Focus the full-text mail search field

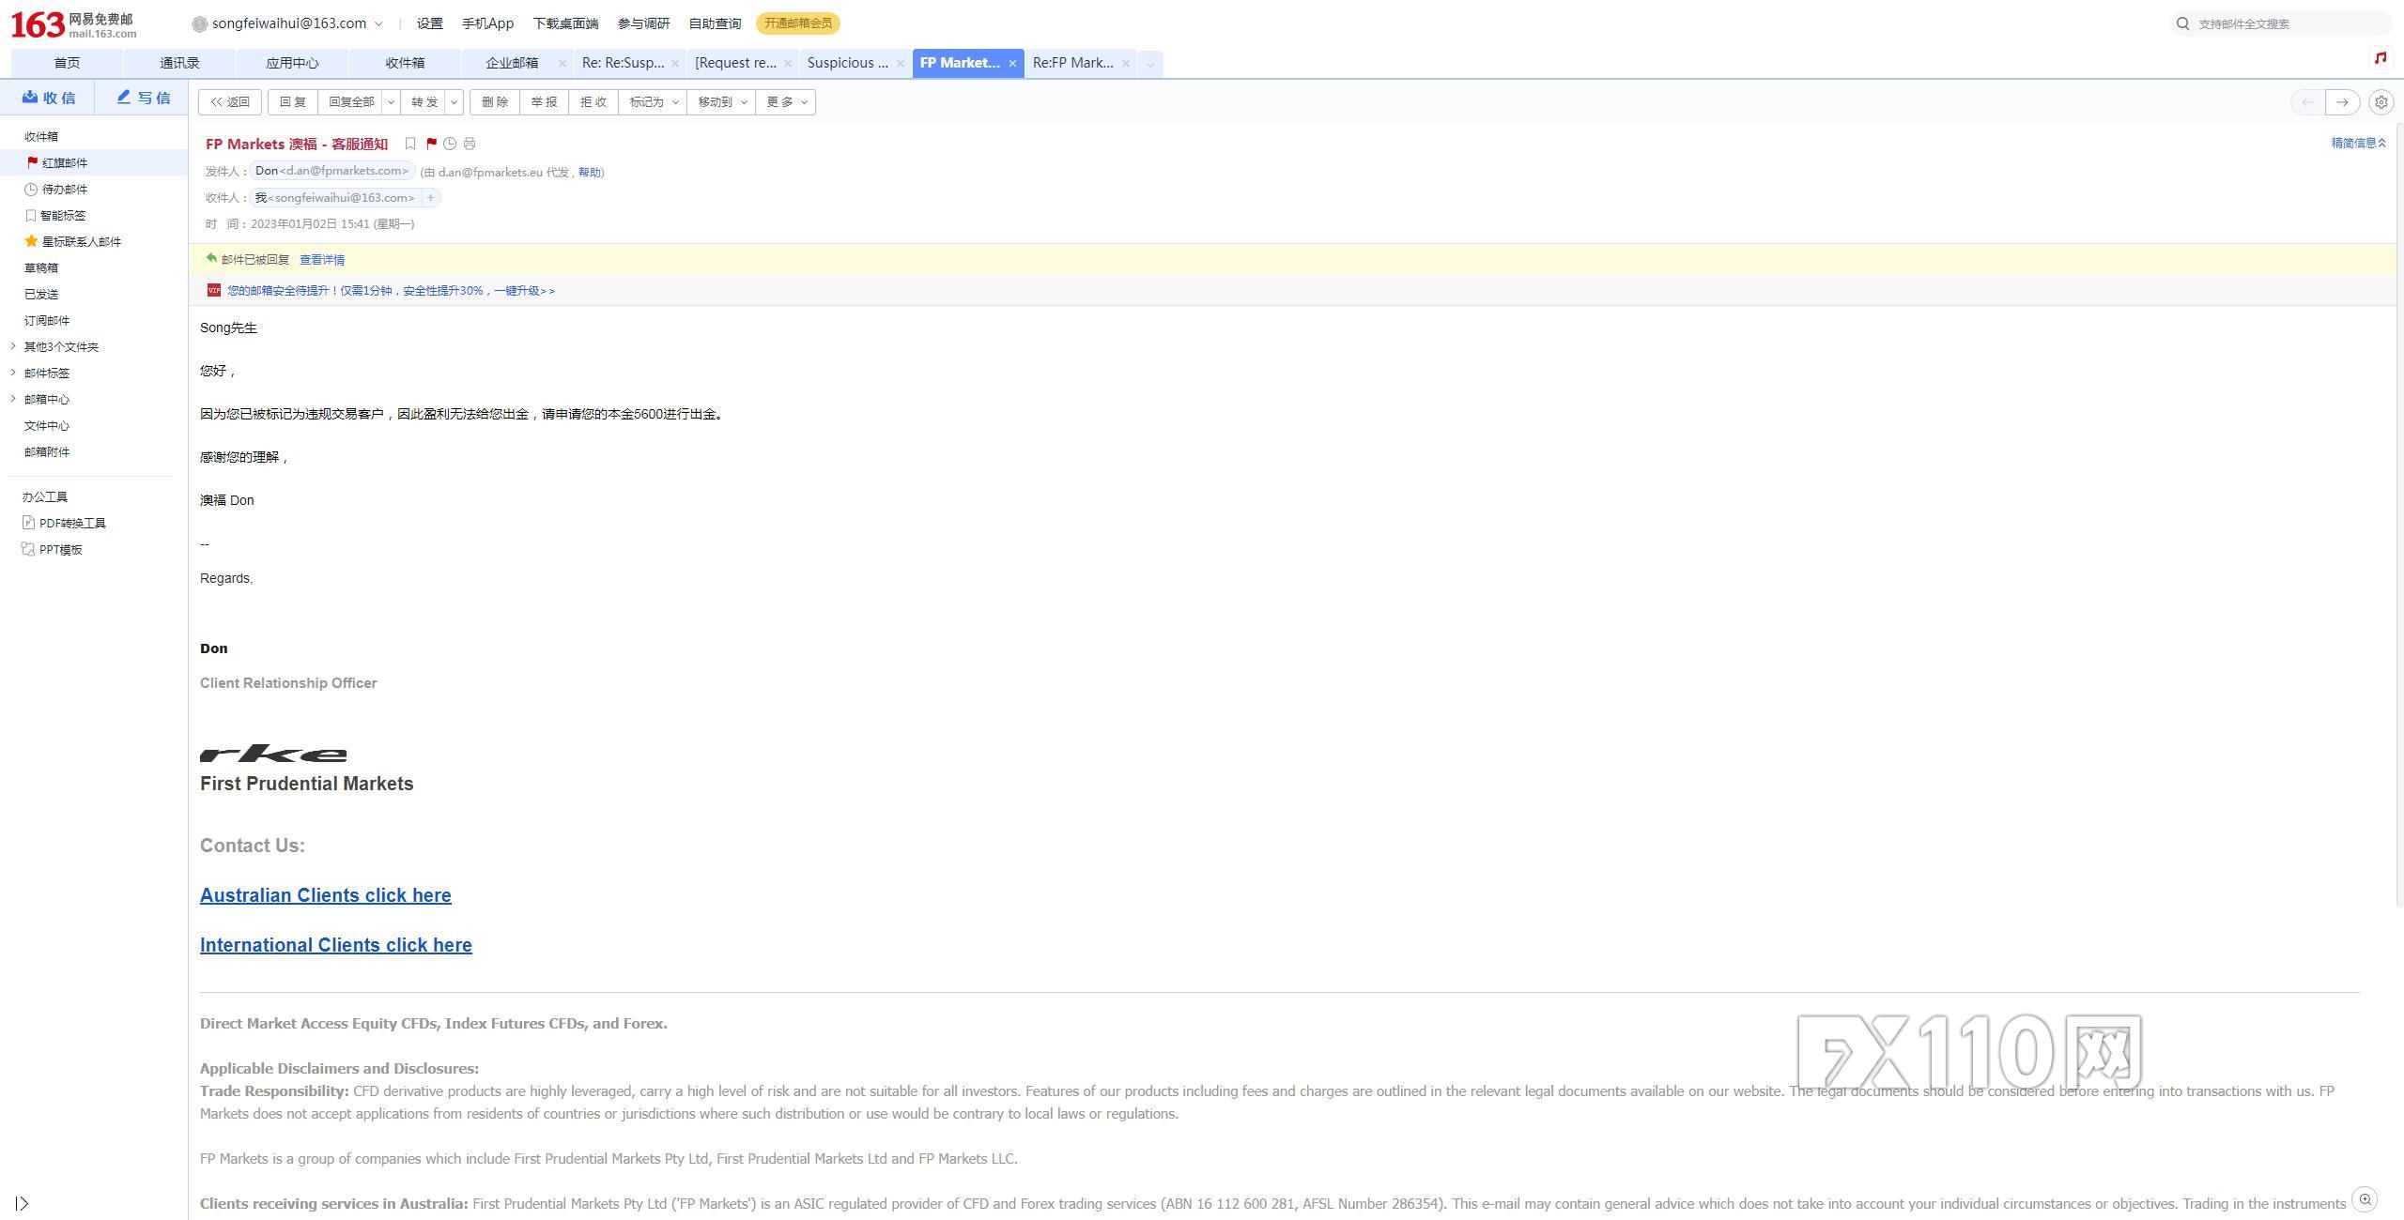click(2282, 23)
